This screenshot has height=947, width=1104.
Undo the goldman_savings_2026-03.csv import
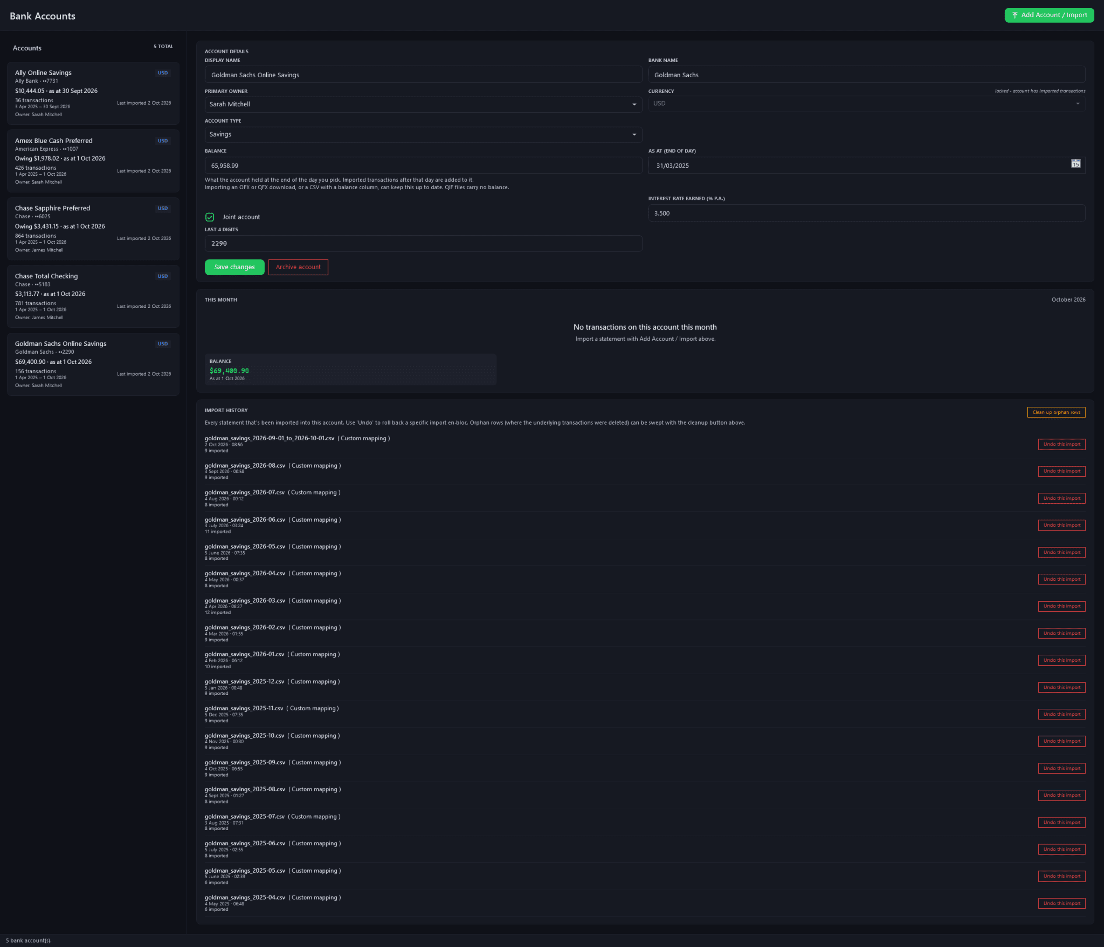coord(1061,606)
